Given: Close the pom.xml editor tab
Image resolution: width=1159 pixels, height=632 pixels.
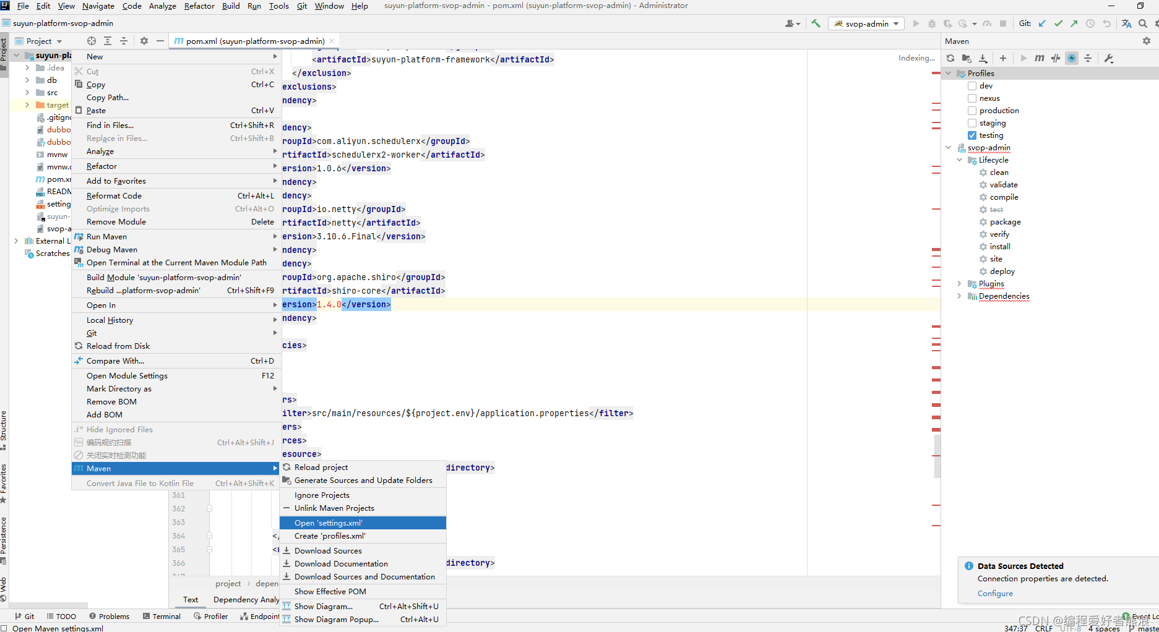Looking at the screenshot, I should [332, 41].
